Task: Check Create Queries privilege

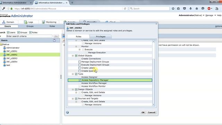Action: pos(79,71)
